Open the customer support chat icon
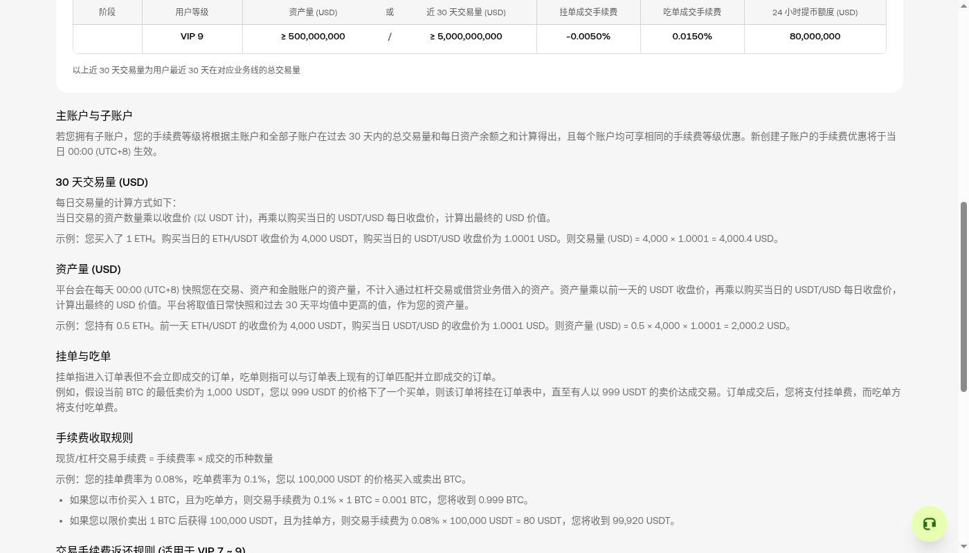 (929, 524)
